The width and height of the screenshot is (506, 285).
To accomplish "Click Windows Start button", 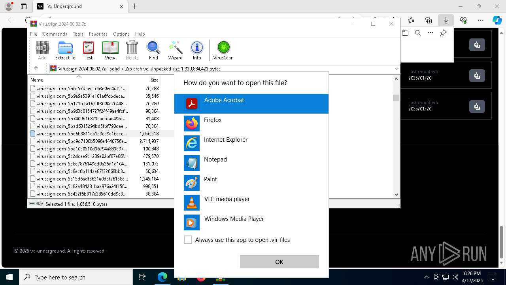I will [9, 277].
